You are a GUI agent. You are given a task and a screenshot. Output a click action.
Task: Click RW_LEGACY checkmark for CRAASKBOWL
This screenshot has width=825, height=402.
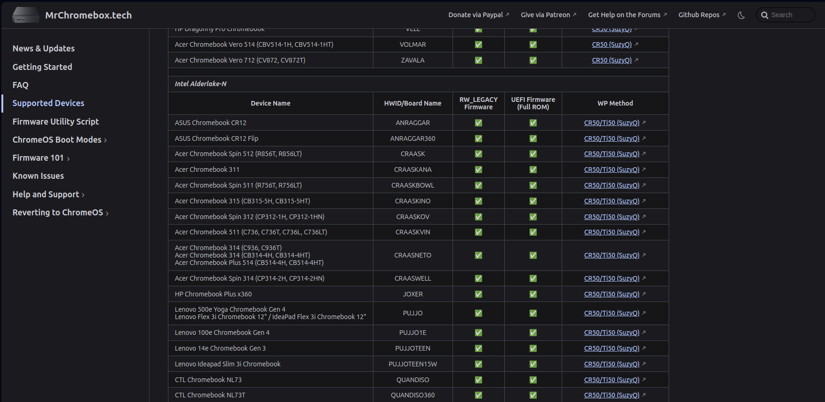[x=478, y=185]
